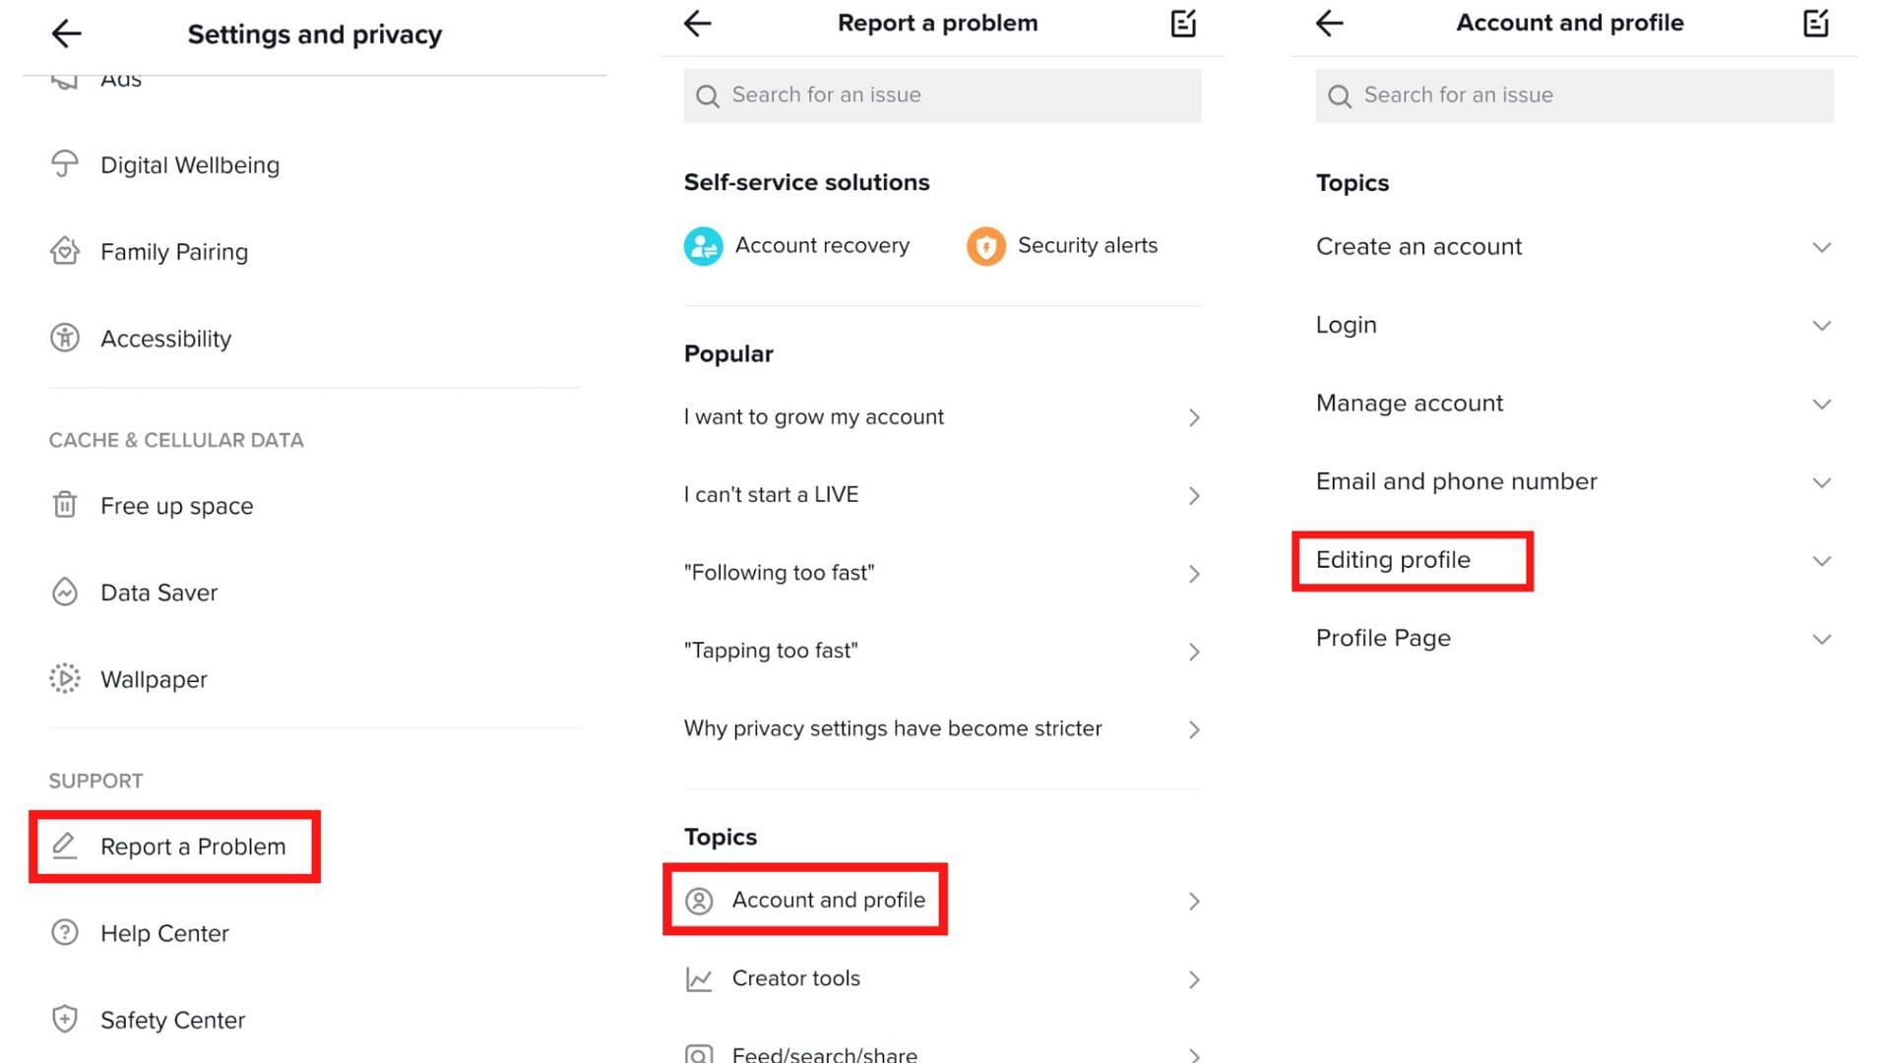Click the Accessibility icon
This screenshot has width=1890, height=1063.
click(x=64, y=339)
